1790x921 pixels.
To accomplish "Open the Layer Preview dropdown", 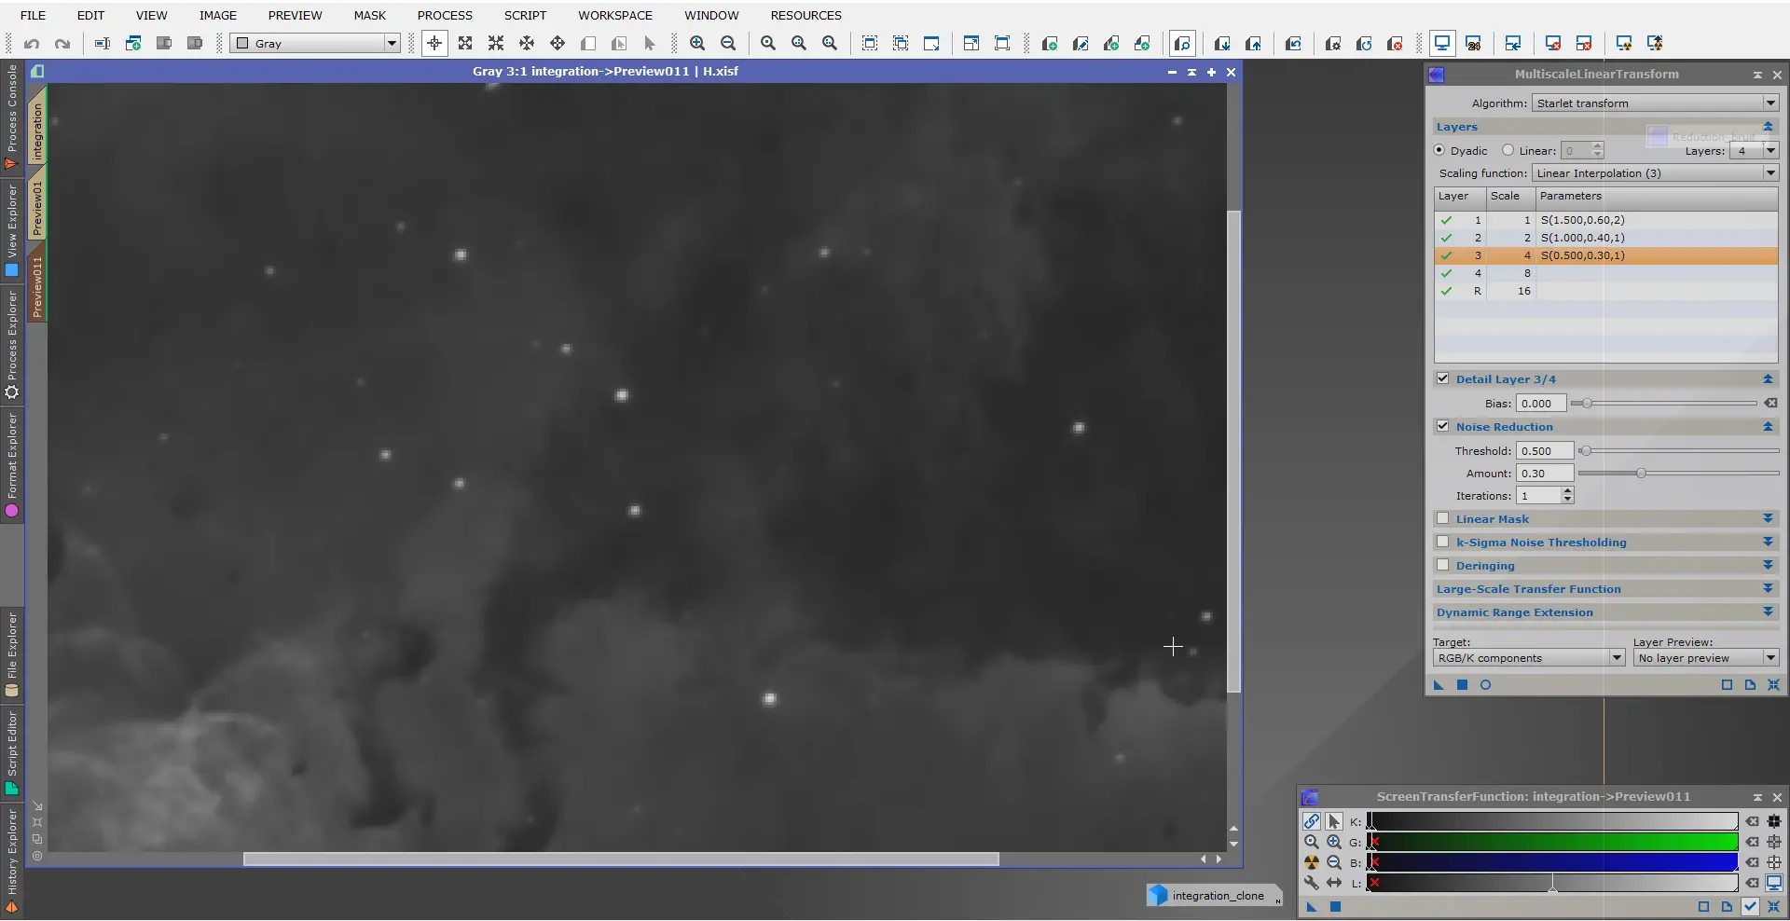I will tap(1706, 657).
